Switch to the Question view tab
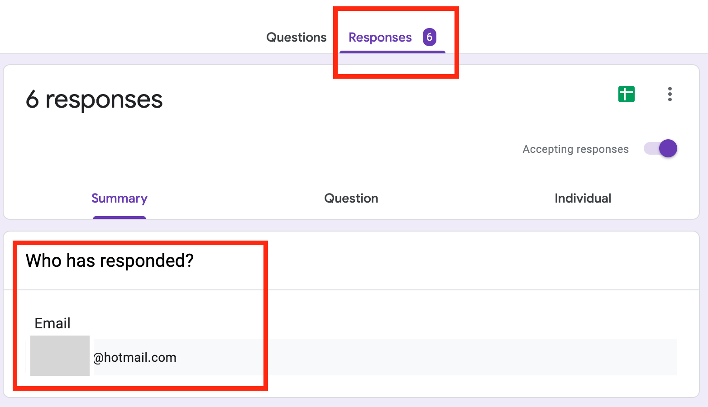This screenshot has height=407, width=708. click(351, 198)
